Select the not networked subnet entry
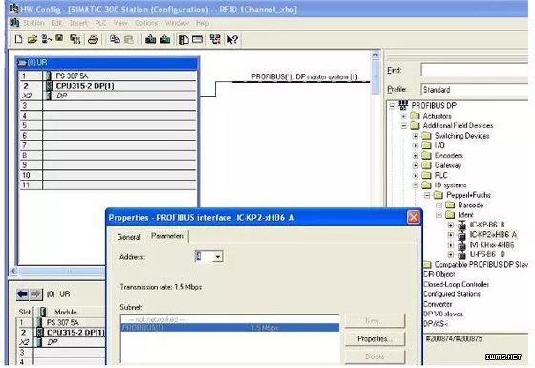Screen dimensions: 535x368 point(230,319)
